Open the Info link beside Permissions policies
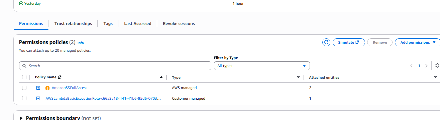 point(81,43)
